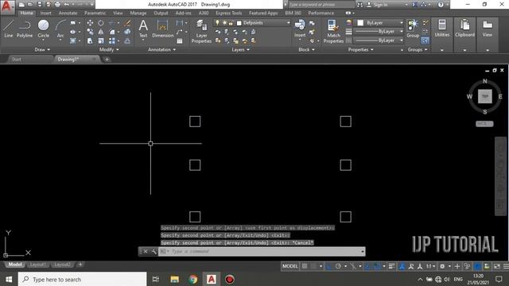
Task: Click the Group tool
Action: (413, 29)
